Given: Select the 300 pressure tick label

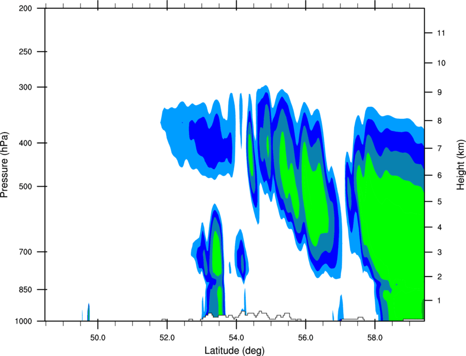Looking at the screenshot, I should pyautogui.click(x=25, y=87).
